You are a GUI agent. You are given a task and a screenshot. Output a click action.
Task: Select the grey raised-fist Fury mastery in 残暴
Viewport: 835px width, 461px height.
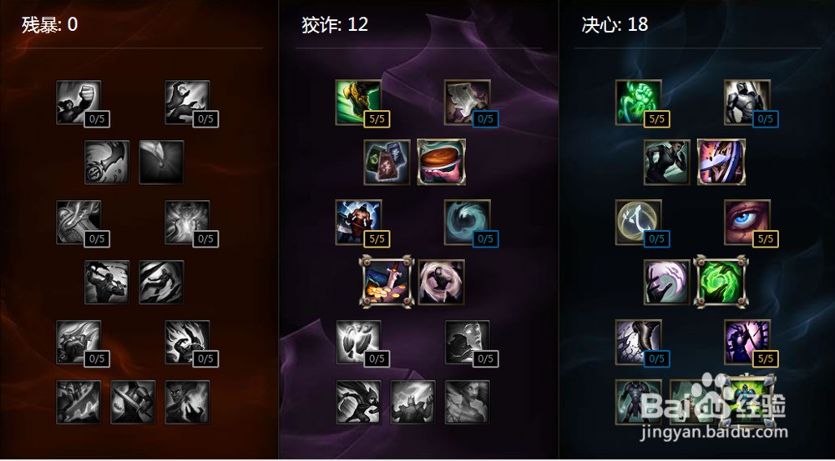point(78,103)
